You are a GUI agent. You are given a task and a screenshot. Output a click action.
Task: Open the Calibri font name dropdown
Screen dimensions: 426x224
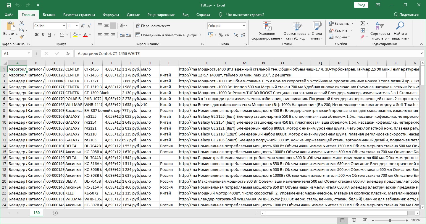[64, 26]
